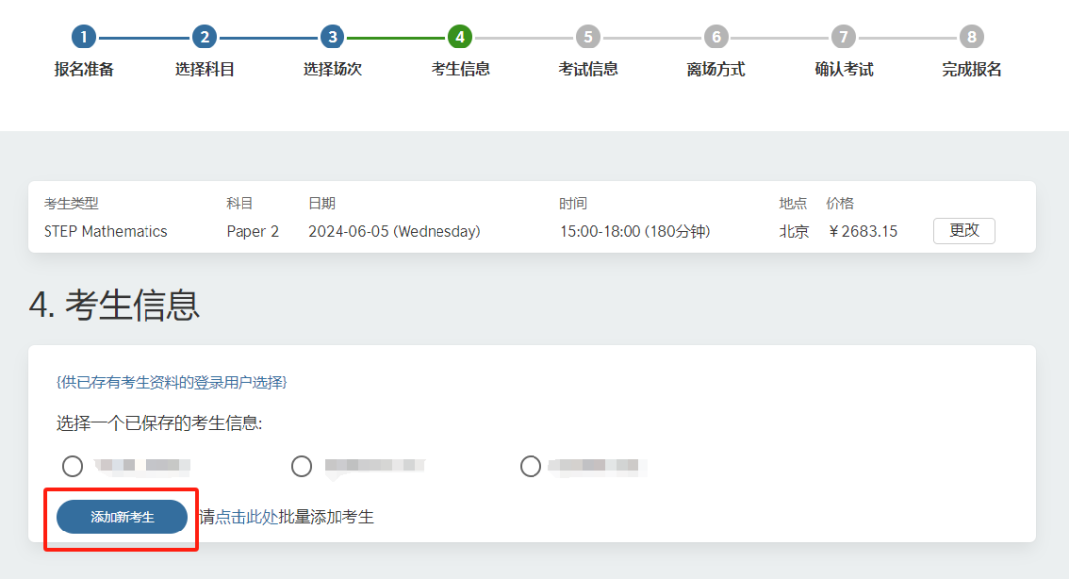Select the first saved candidate radio button

(73, 466)
